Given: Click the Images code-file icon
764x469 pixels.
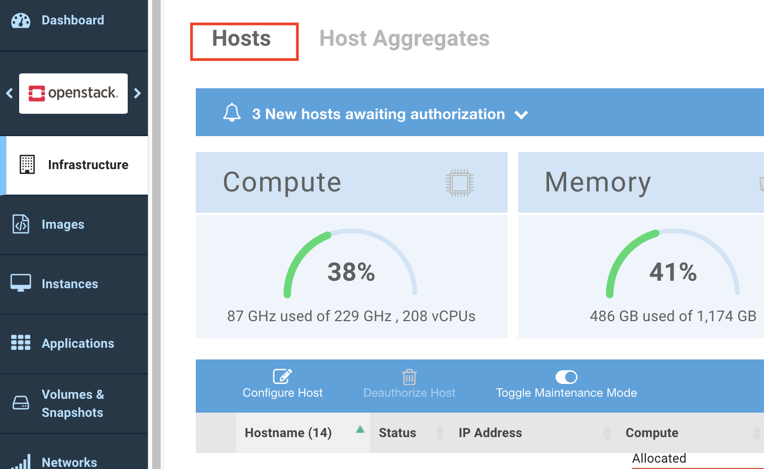Looking at the screenshot, I should tap(21, 224).
